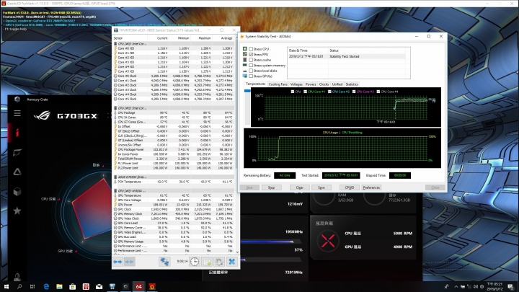The height and width of the screenshot is (292, 519).
Task: Select Armoury Crate red info home icon
Action: tap(17, 133)
